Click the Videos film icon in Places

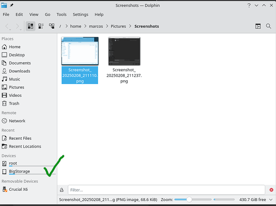(5, 95)
